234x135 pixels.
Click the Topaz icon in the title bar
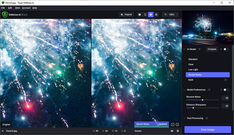point(3,3)
